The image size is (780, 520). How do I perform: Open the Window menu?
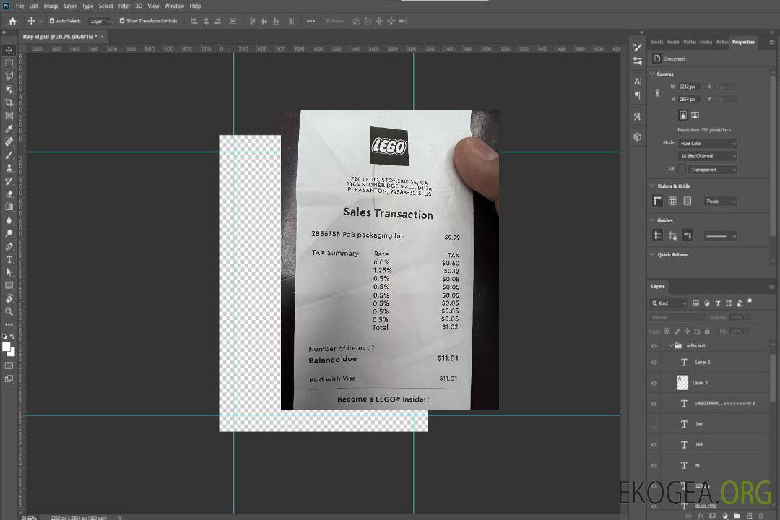click(x=174, y=6)
